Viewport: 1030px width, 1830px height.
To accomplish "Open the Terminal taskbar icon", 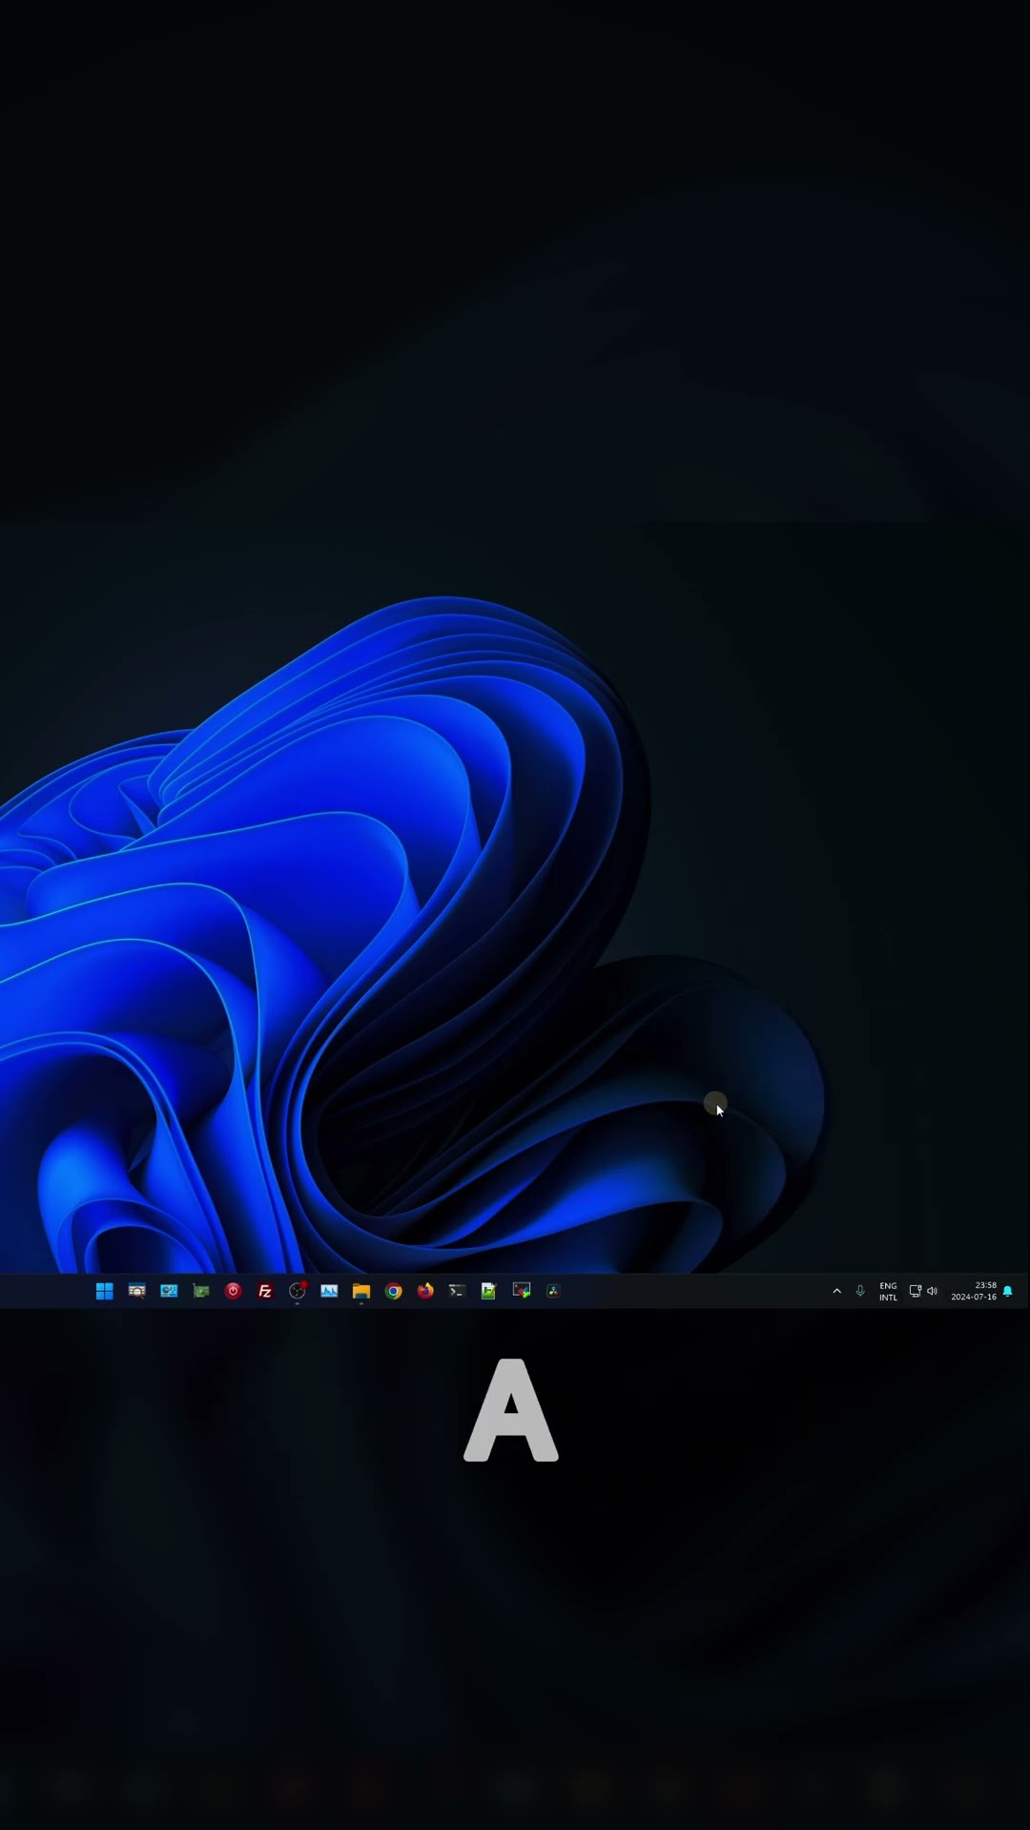I will click(457, 1291).
